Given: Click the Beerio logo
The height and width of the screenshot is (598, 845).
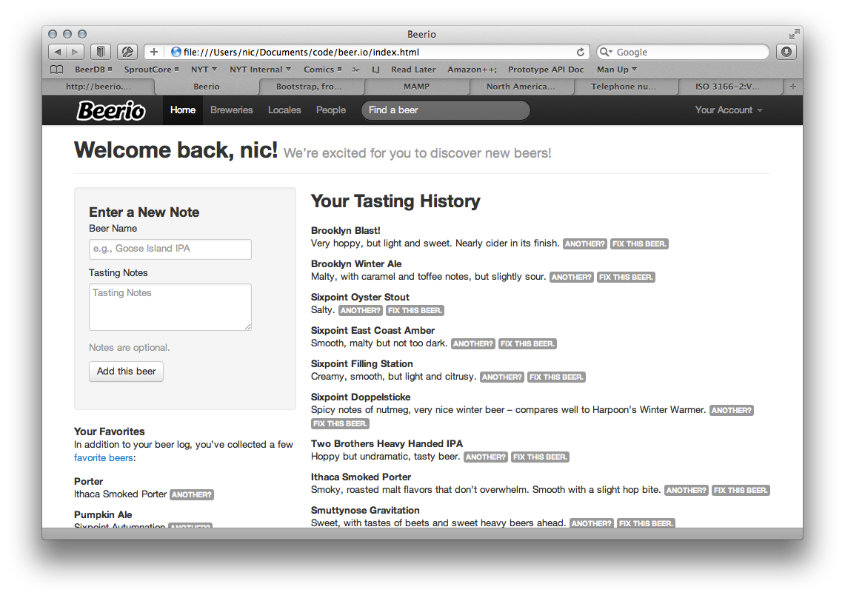Looking at the screenshot, I should click(111, 110).
